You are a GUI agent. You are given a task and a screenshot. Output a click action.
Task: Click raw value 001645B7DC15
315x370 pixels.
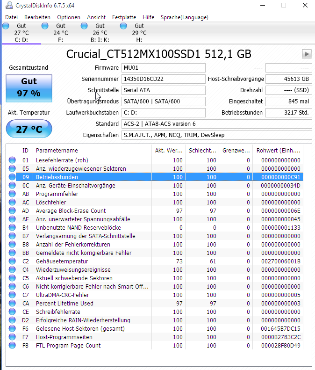coord(280,328)
